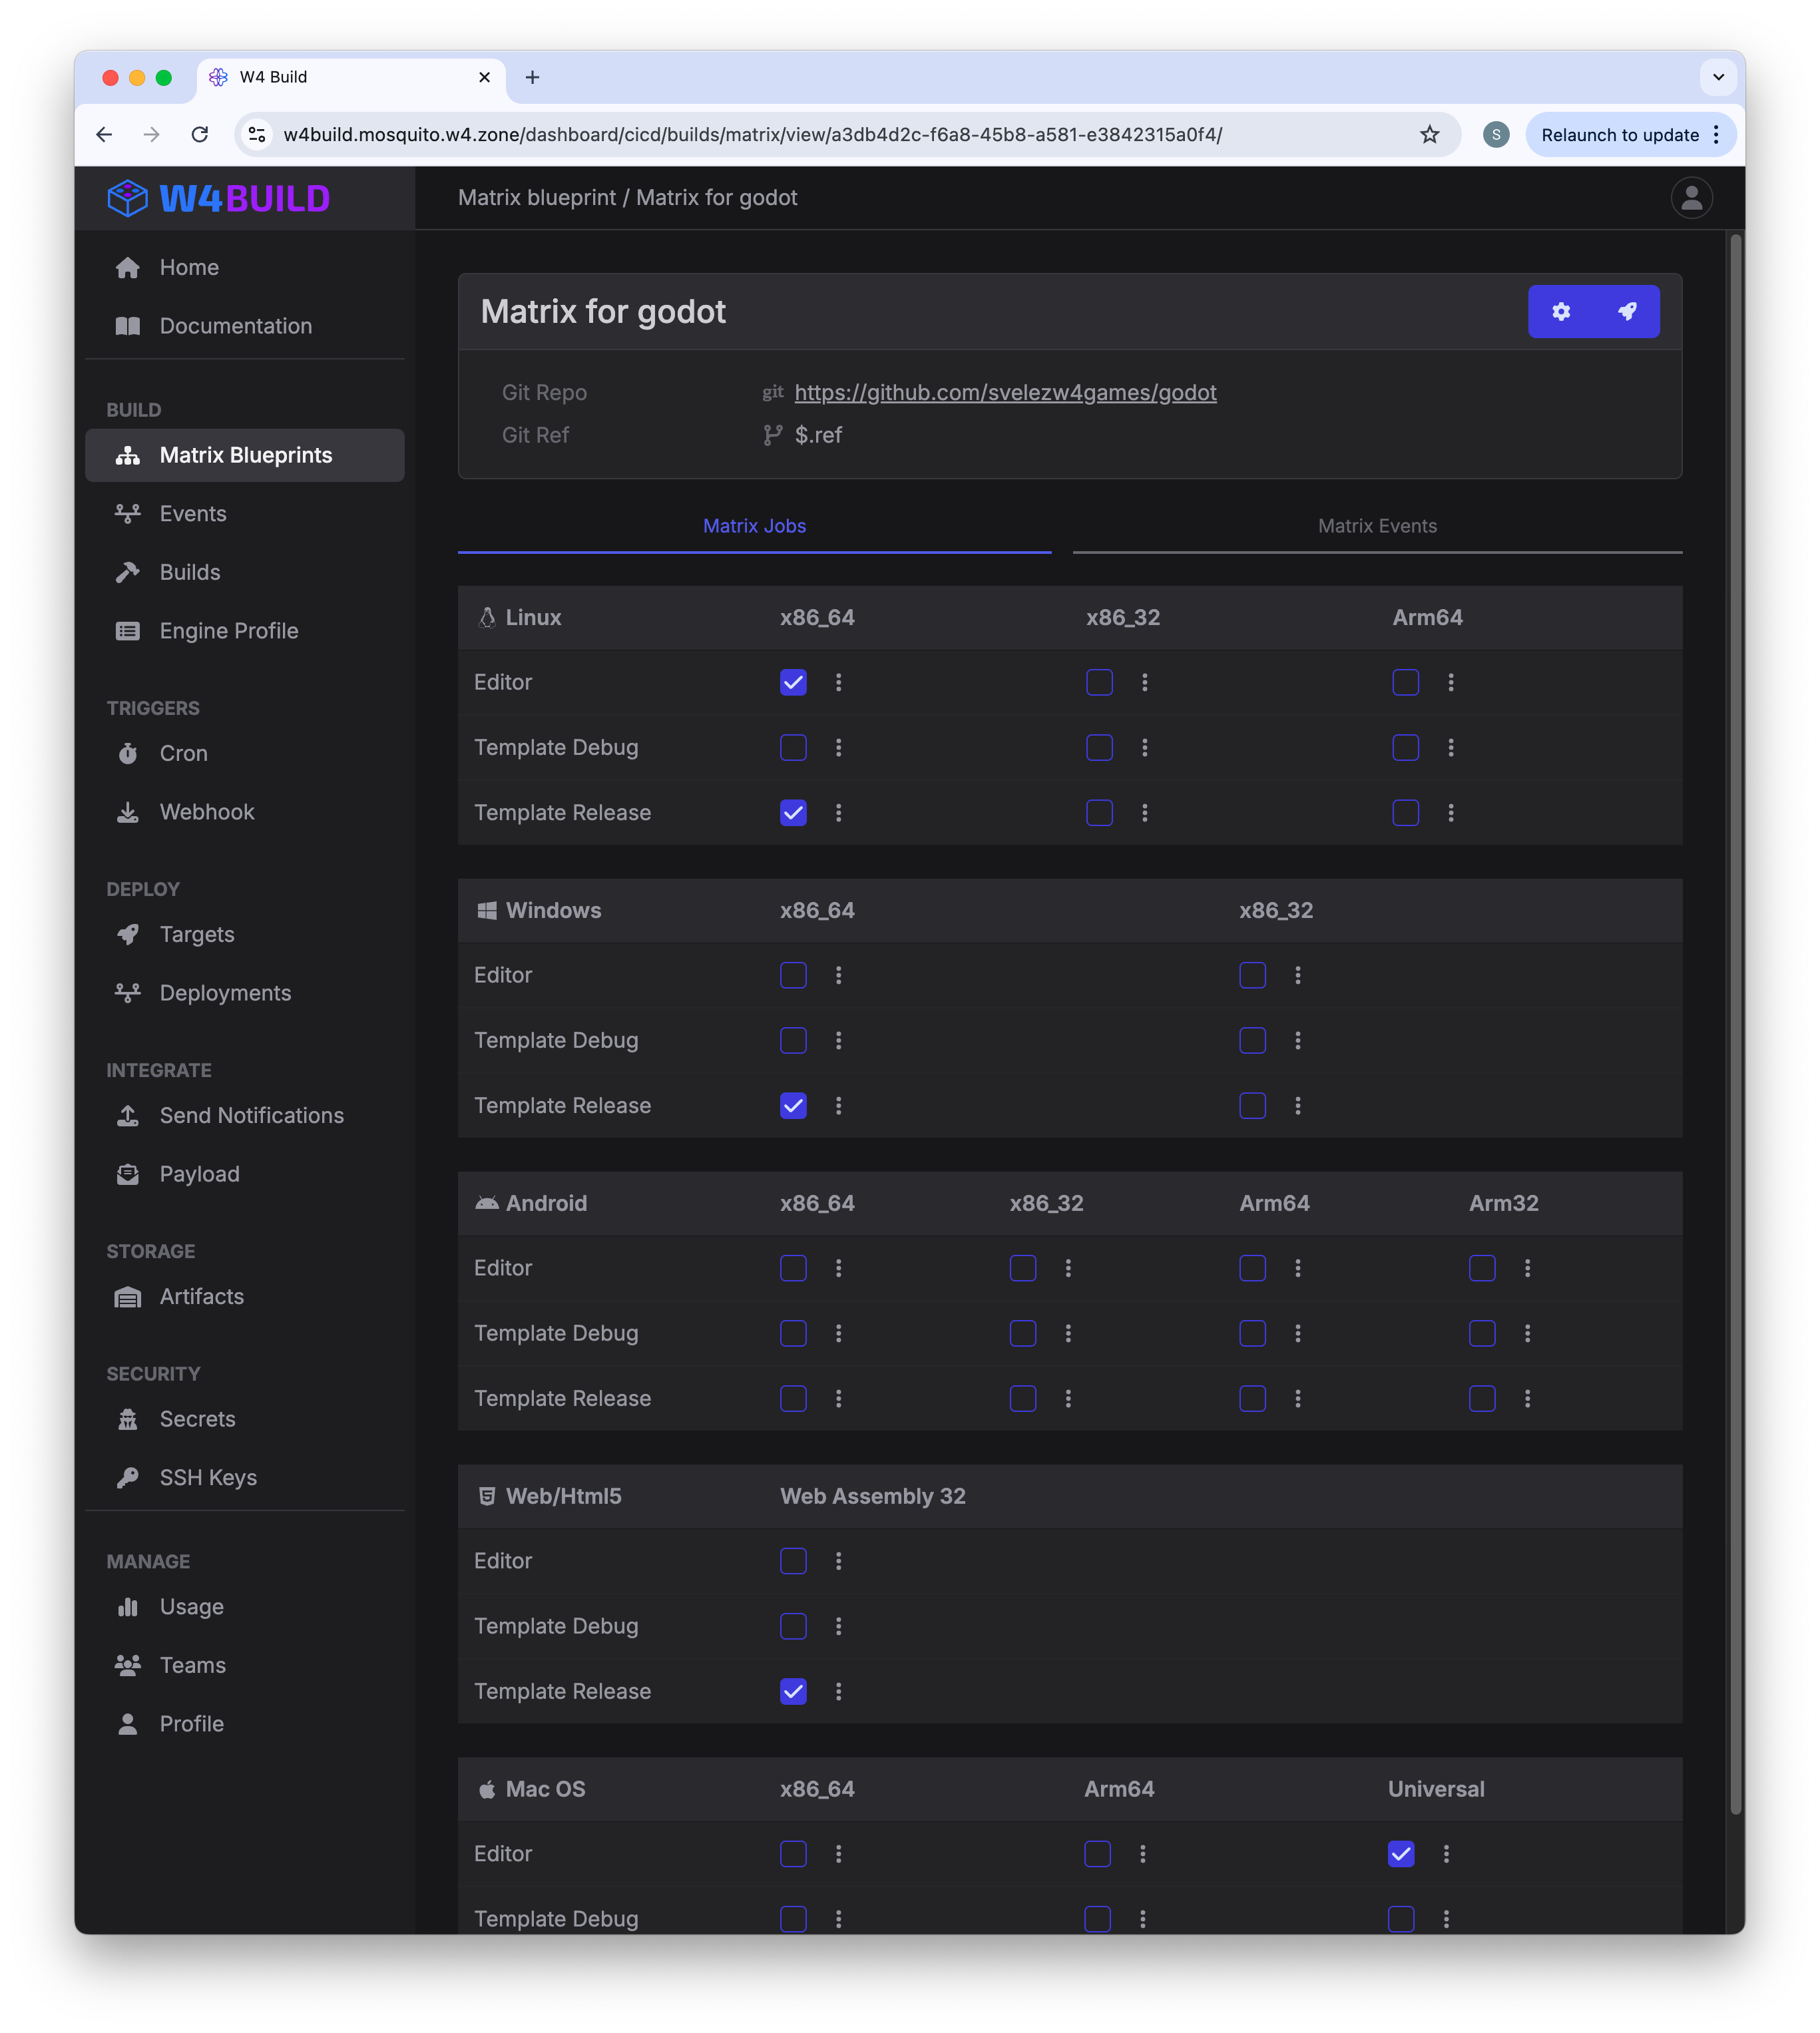Click the page vertical scrollbar
The width and height of the screenshot is (1820, 2033).
click(x=1737, y=1025)
